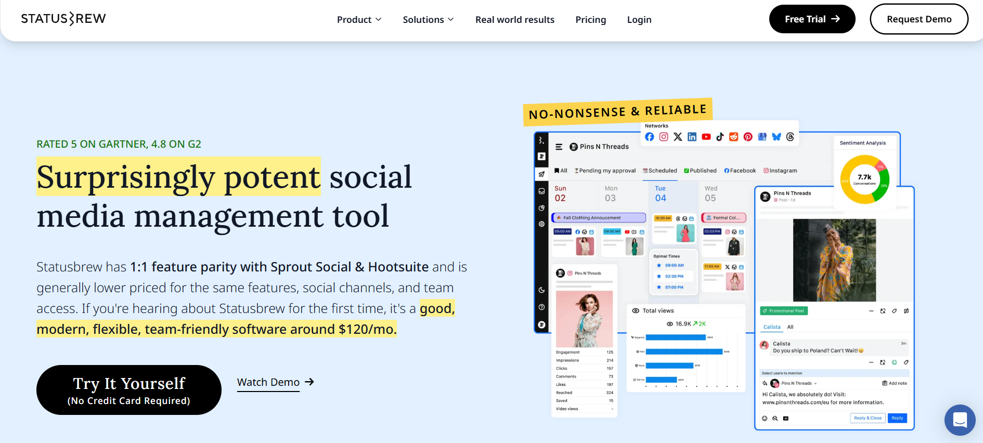Click the help question-mark icon in the sidebar
Screen dimensions: 983x443
click(541, 307)
